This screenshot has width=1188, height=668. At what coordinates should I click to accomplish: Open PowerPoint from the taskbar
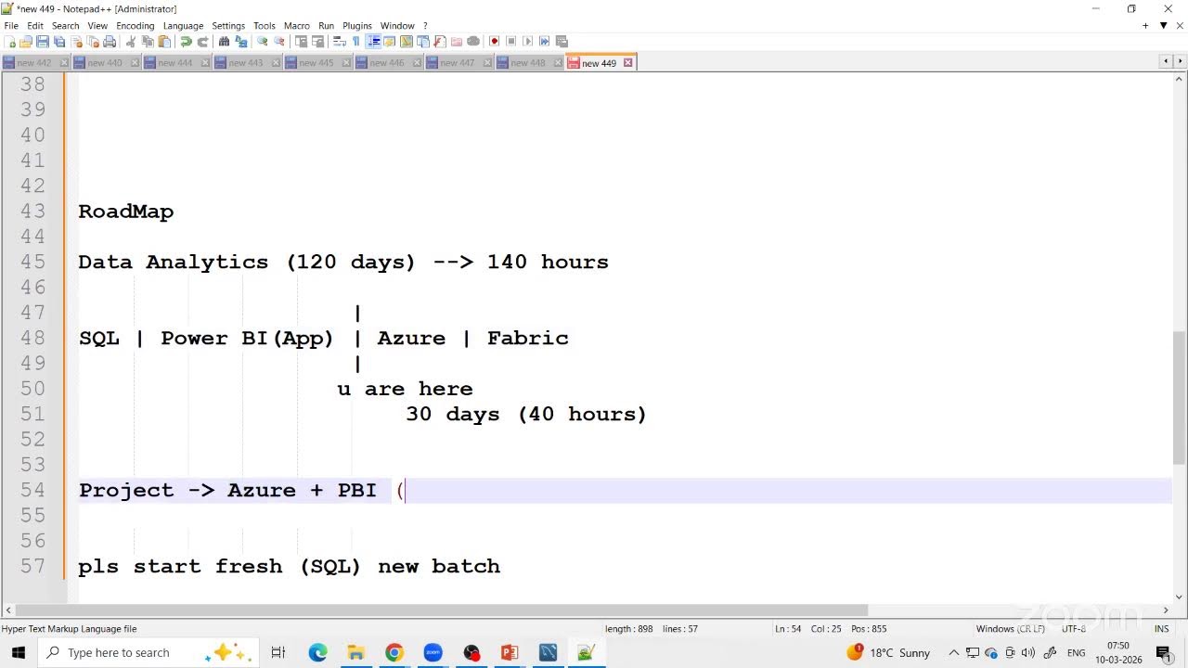(510, 652)
